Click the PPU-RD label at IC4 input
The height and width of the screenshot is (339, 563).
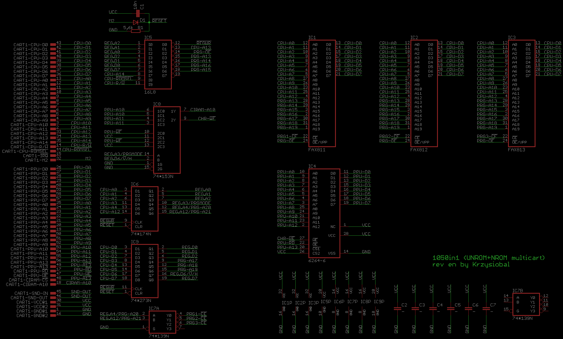pos(286,243)
